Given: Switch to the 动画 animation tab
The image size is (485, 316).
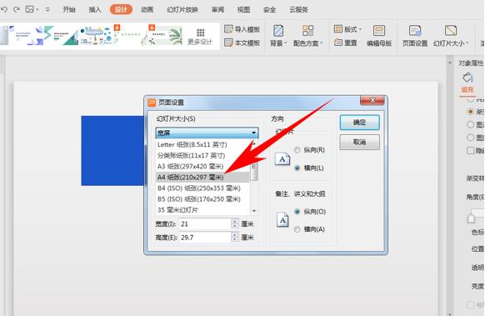Looking at the screenshot, I should (x=147, y=10).
